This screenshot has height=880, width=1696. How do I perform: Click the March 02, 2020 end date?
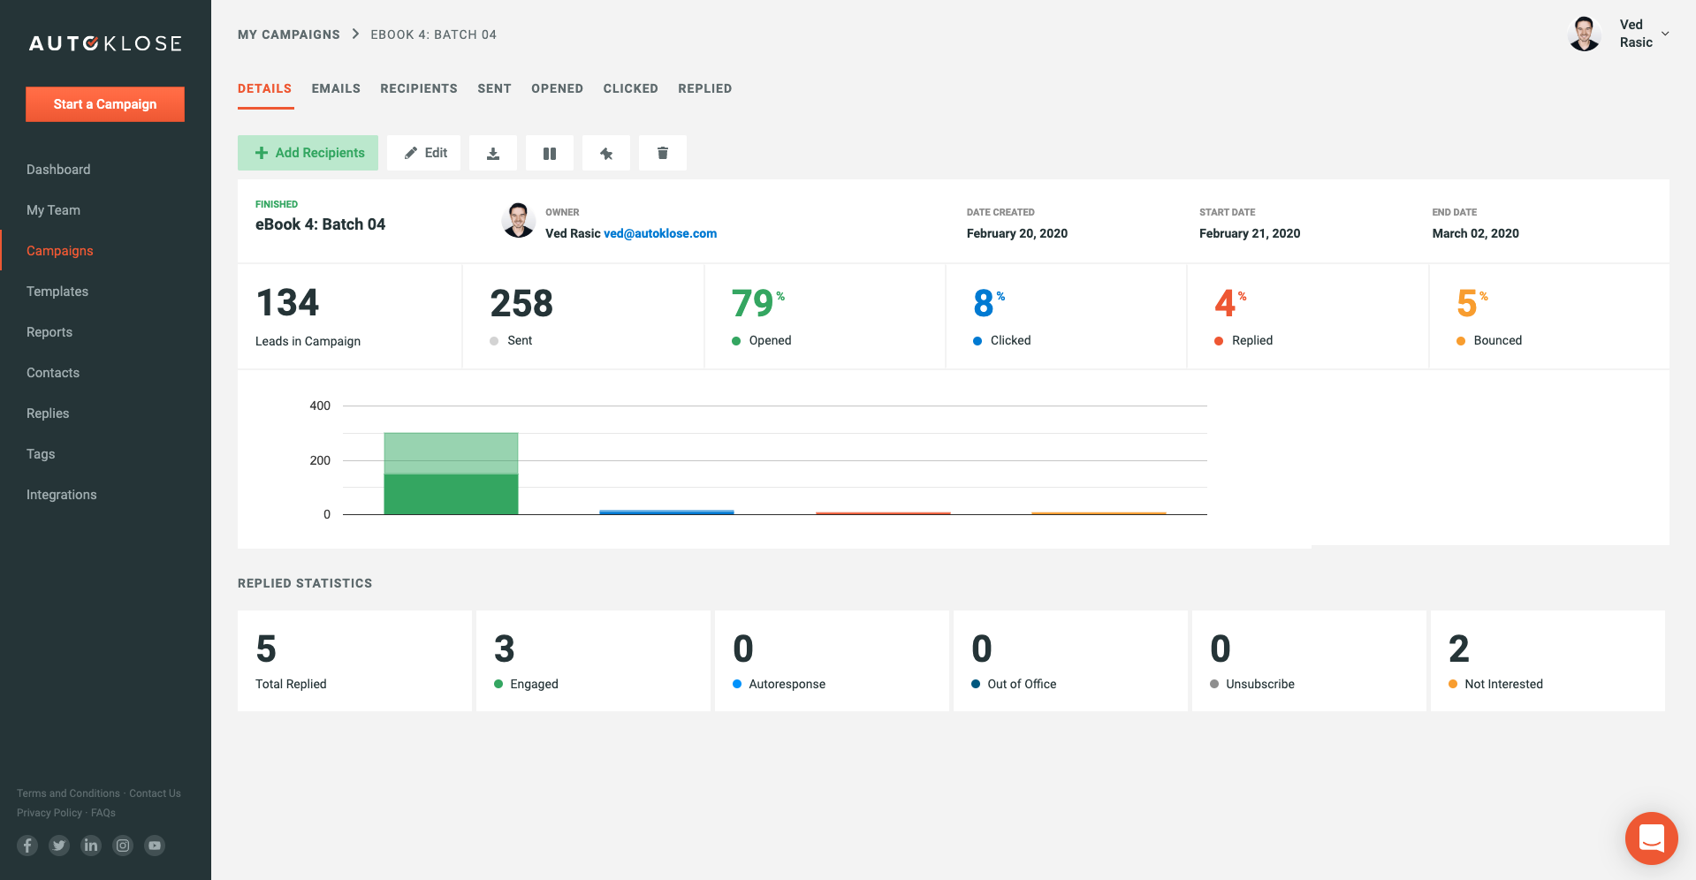coord(1476,233)
